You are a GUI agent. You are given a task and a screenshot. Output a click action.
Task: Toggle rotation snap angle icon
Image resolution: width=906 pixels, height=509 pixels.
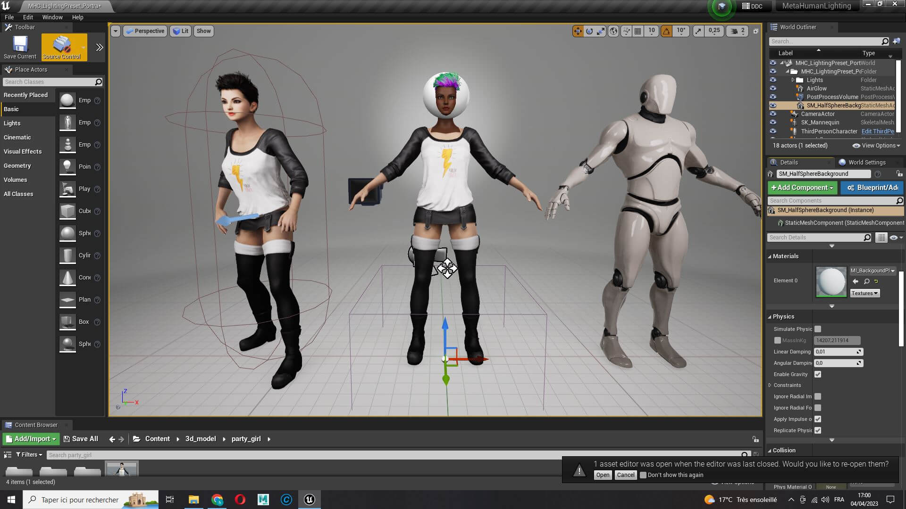click(x=666, y=31)
